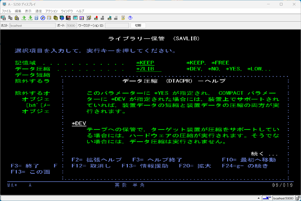Screen dimensions: 301x201
Task: Click the ポート field showing 50000
Action: [71, 26]
